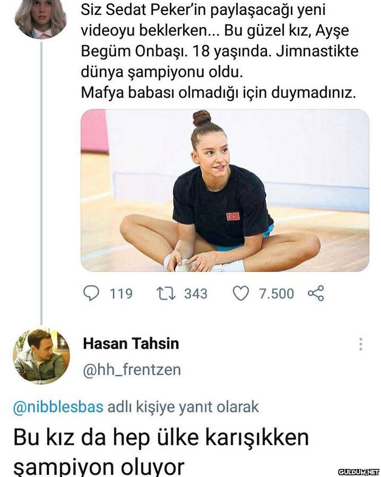Like the tweet with the heart icon
381x477 pixels.
coord(241,293)
